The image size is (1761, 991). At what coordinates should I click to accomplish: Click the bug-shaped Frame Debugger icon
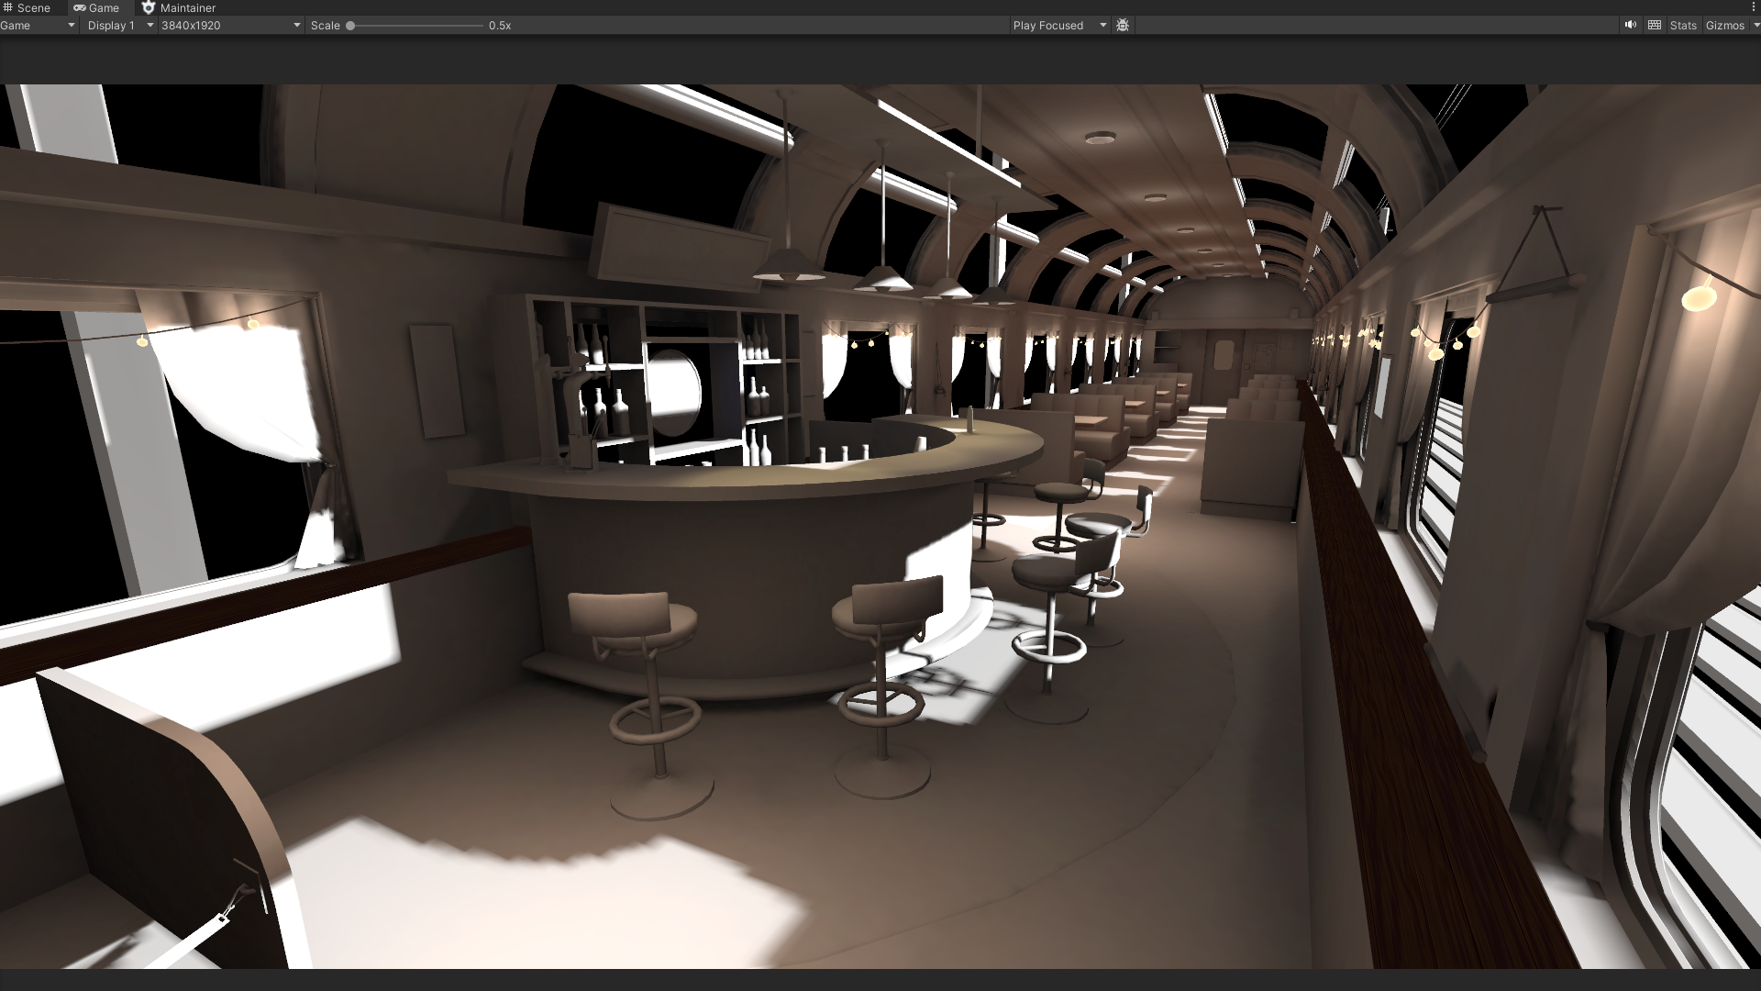click(1123, 25)
